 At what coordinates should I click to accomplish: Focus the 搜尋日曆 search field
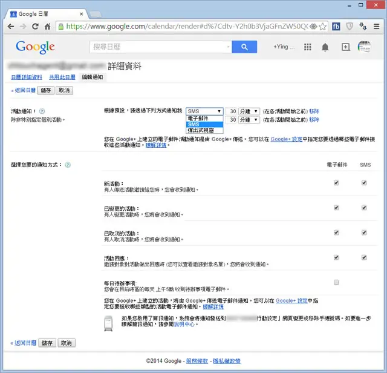(x=160, y=47)
